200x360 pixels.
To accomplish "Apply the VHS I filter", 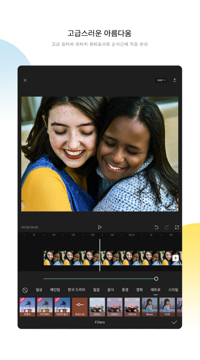I will coord(97,307).
